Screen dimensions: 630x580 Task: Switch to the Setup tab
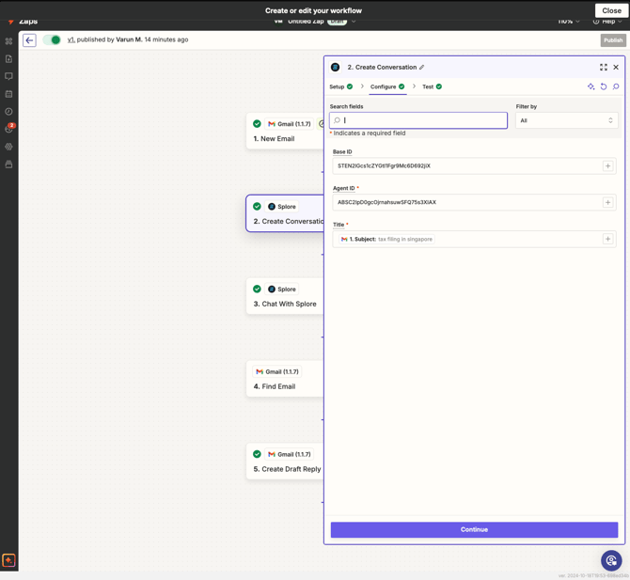point(340,86)
